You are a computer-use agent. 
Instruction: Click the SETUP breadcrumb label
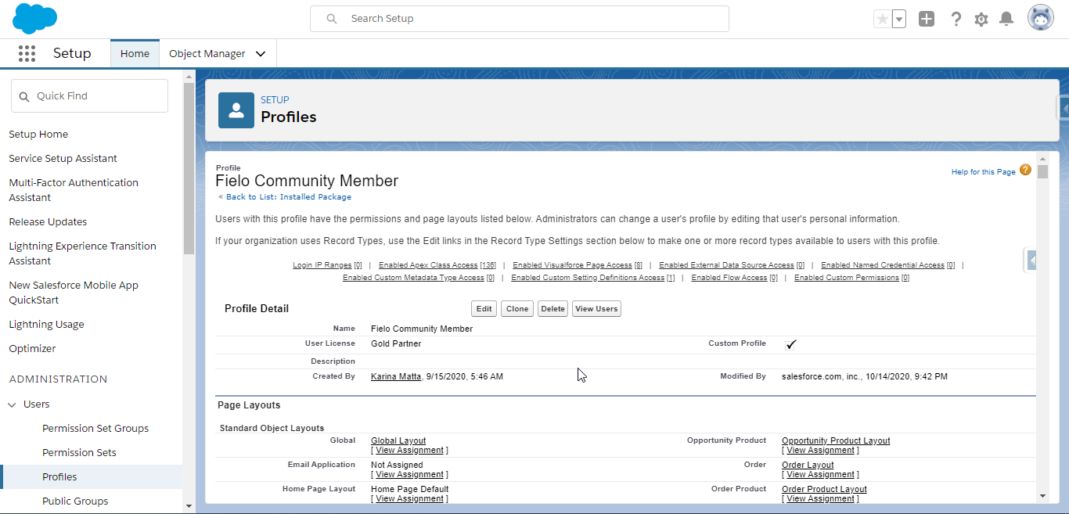coord(275,100)
